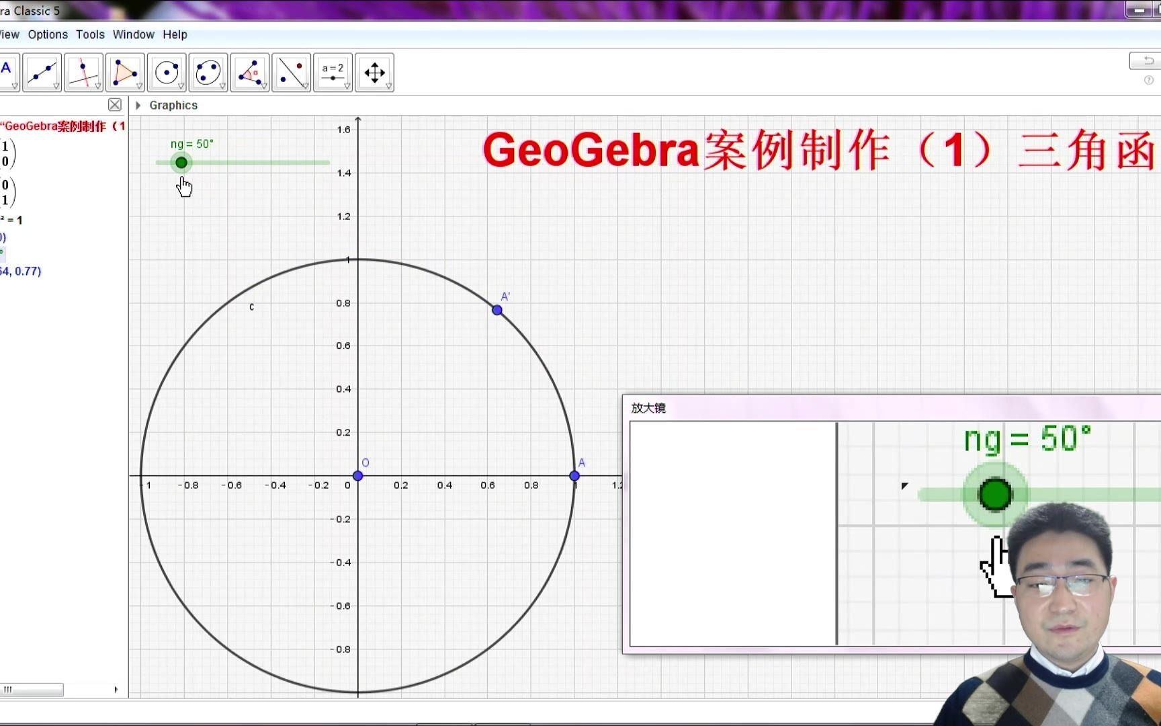
Task: Click the 'ng = 50°' slider label
Action: (x=192, y=144)
